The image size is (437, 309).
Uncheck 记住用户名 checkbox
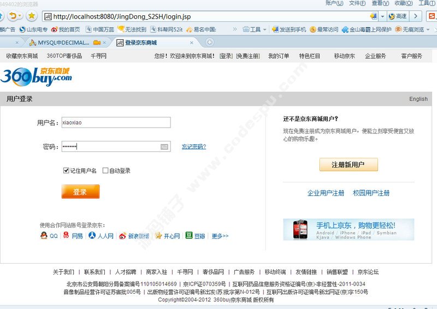[66, 170]
